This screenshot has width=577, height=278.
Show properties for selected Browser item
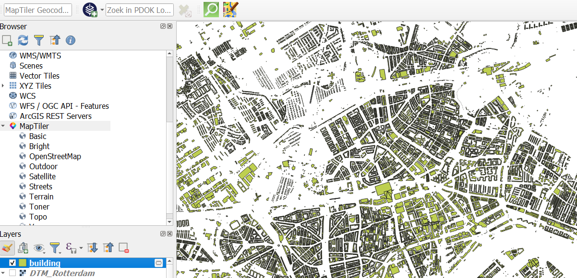click(x=70, y=40)
